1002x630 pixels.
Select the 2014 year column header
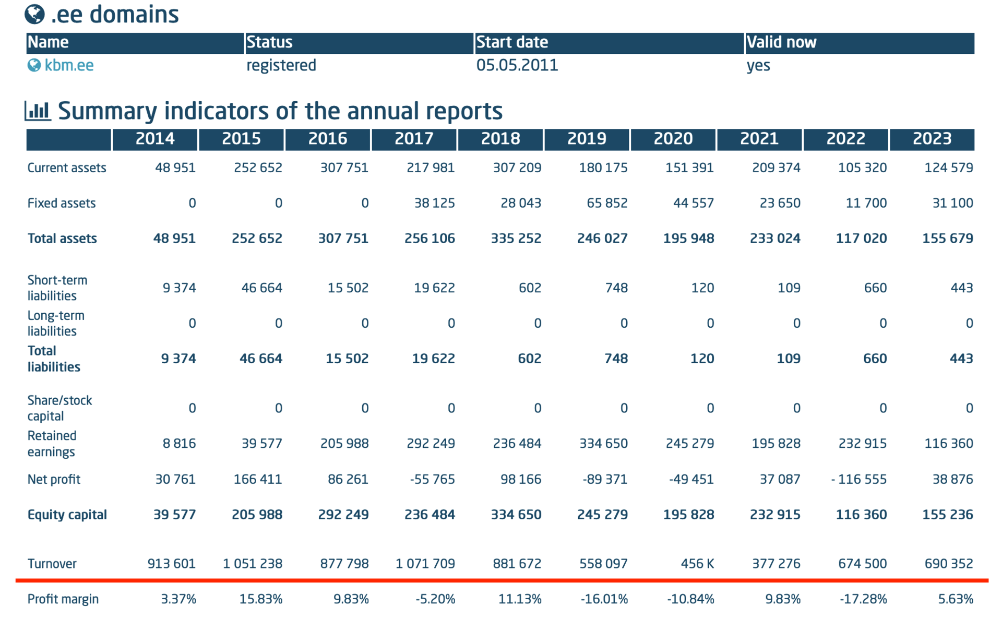point(154,139)
